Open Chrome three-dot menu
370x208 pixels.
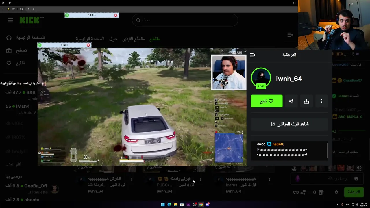coord(3,9)
